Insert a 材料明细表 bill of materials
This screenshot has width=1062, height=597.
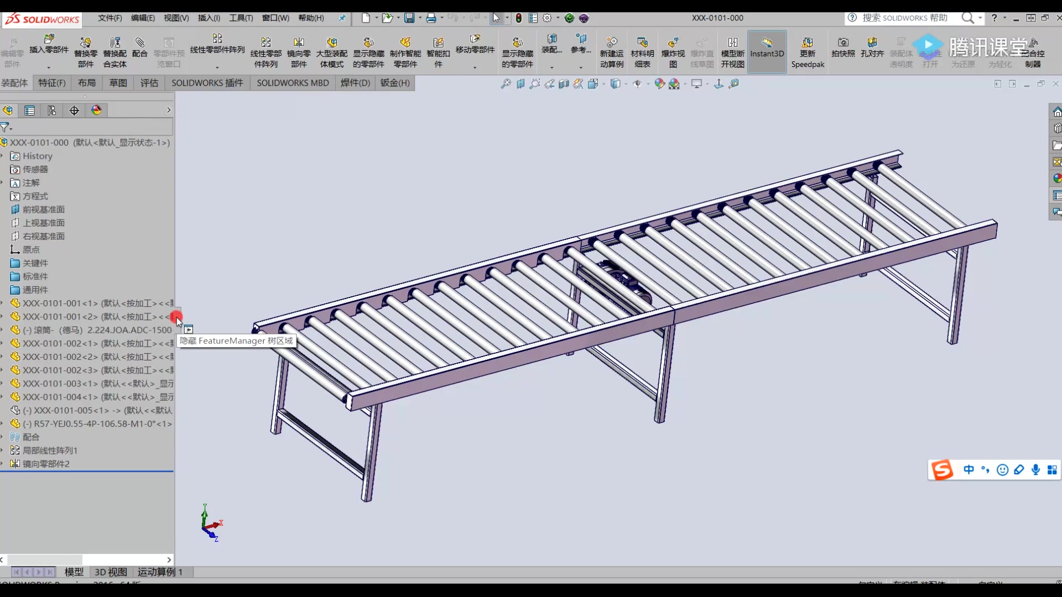pos(642,51)
